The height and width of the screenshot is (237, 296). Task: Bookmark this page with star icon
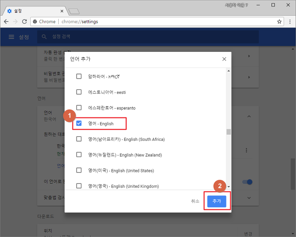[279, 22]
